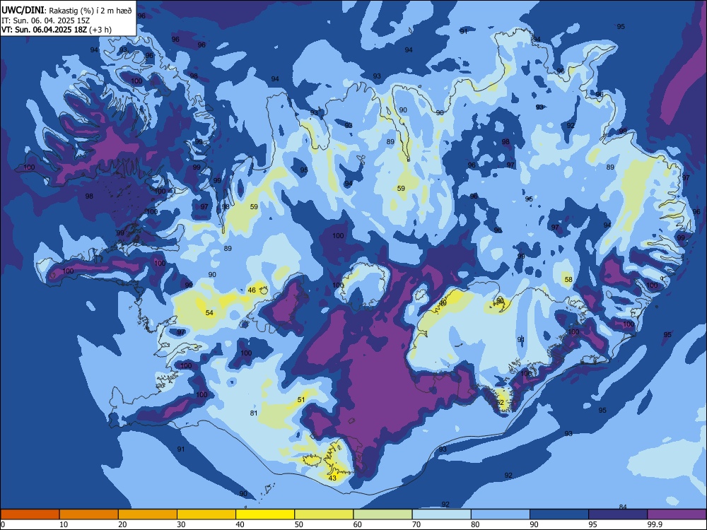The image size is (707, 530).
Task: Click the legend tick label '70'
Action: click(416, 524)
